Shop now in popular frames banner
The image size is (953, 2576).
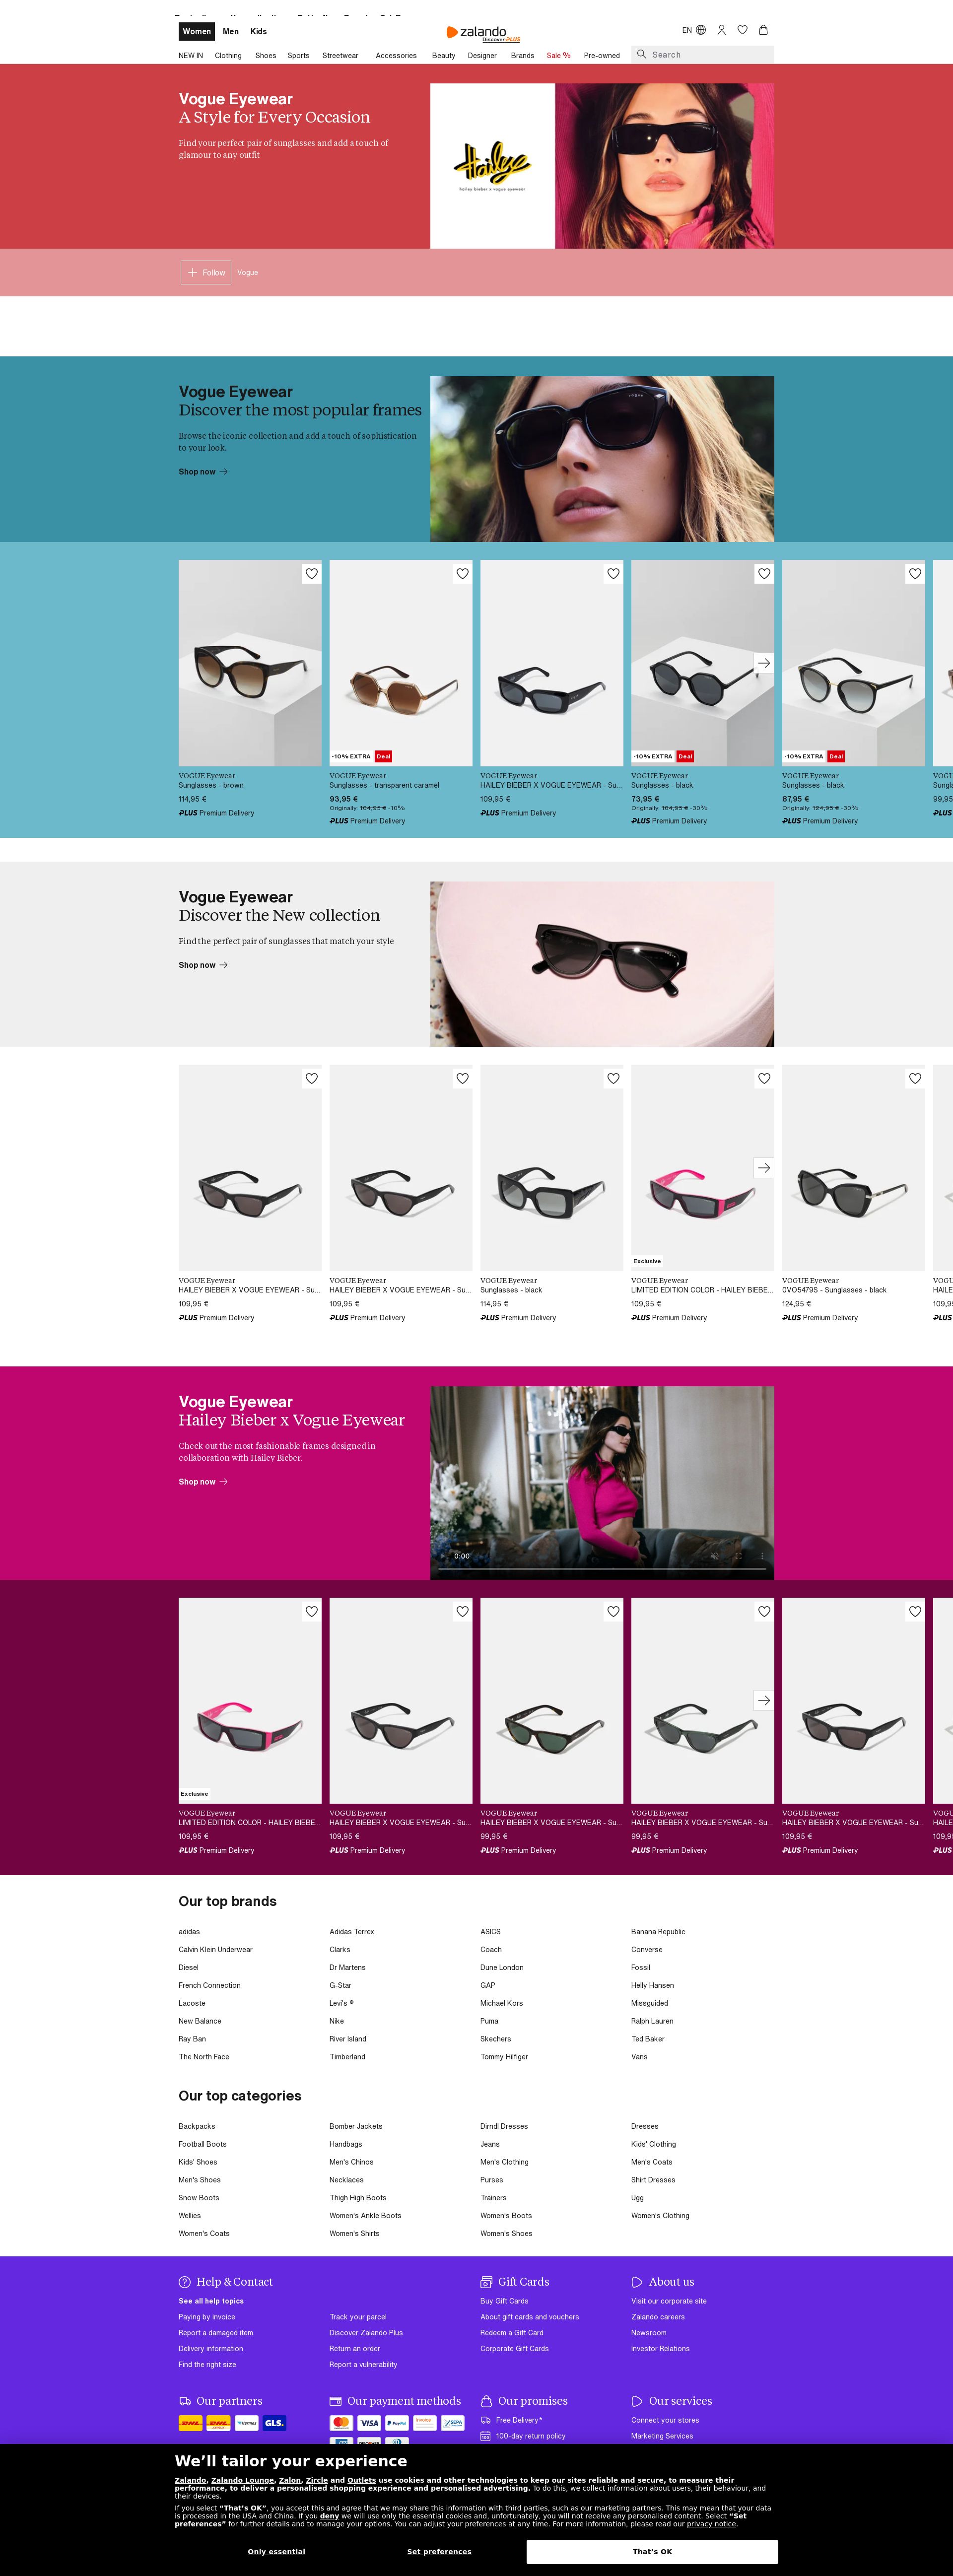[203, 472]
